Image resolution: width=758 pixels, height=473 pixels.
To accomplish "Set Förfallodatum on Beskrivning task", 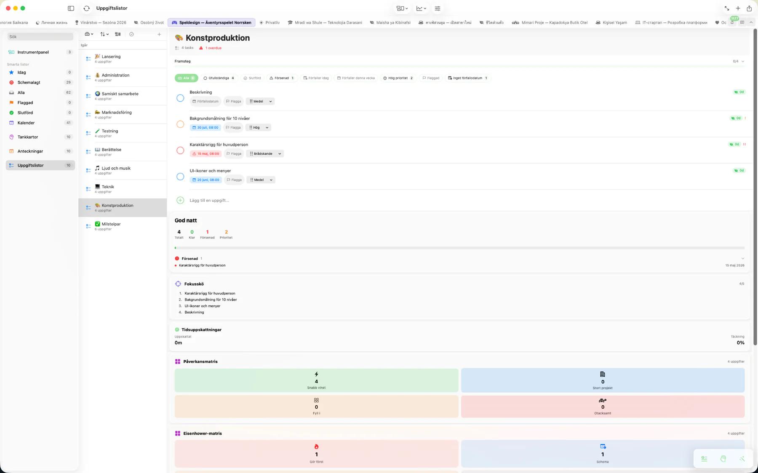I will point(206,101).
